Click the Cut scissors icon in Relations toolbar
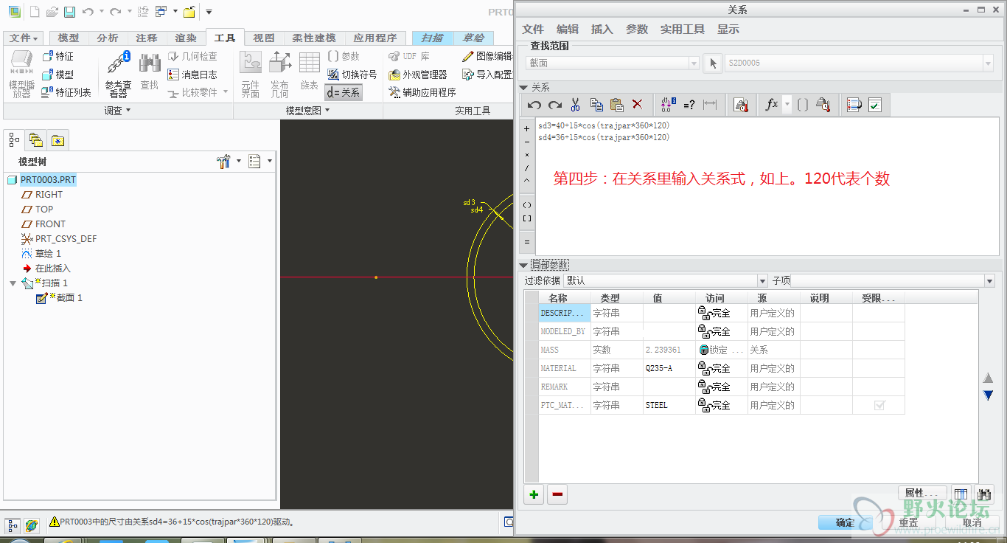This screenshot has height=543, width=1007. click(576, 105)
